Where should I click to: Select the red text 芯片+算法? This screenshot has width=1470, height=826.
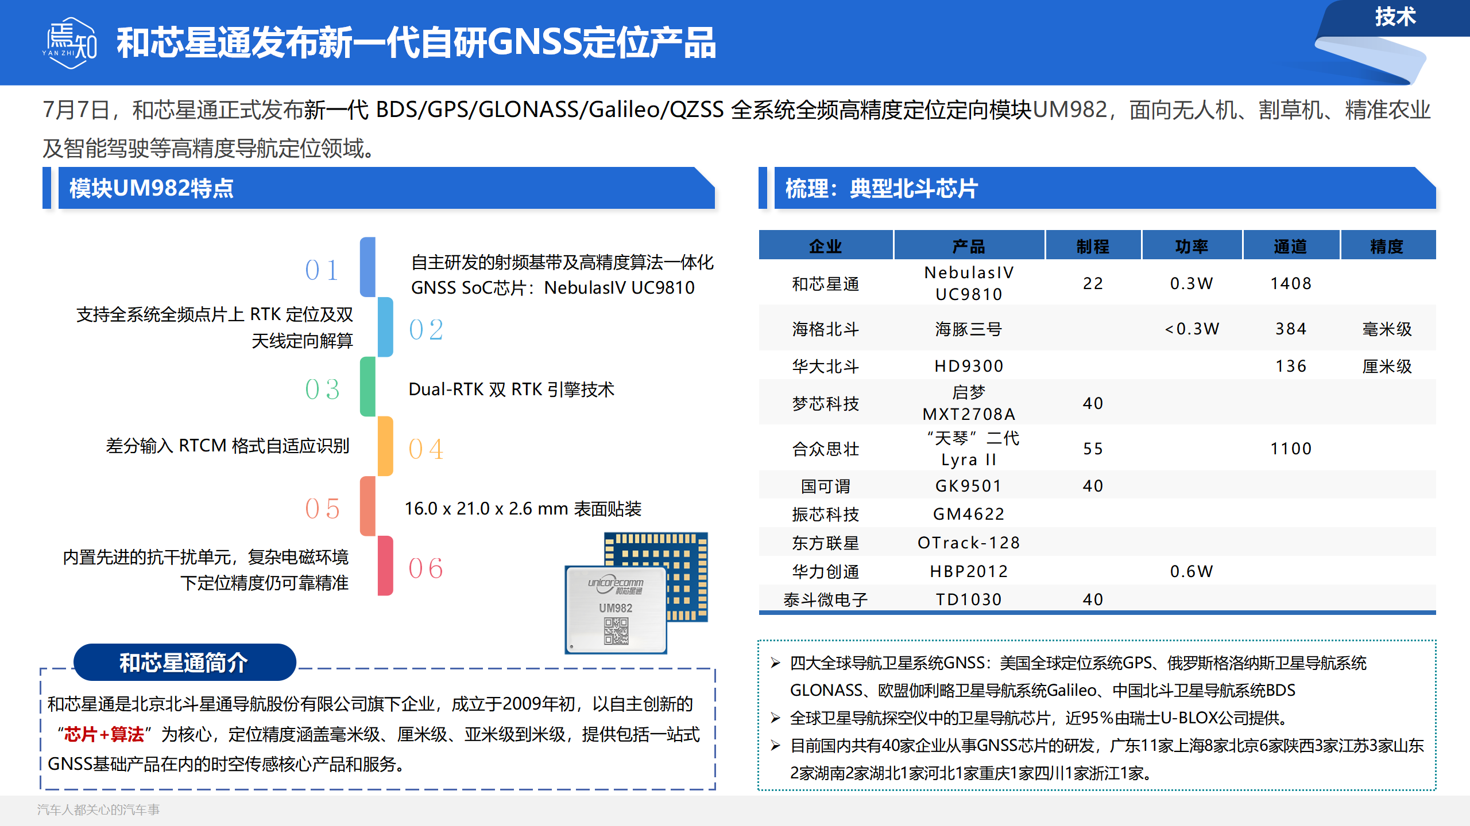104,735
